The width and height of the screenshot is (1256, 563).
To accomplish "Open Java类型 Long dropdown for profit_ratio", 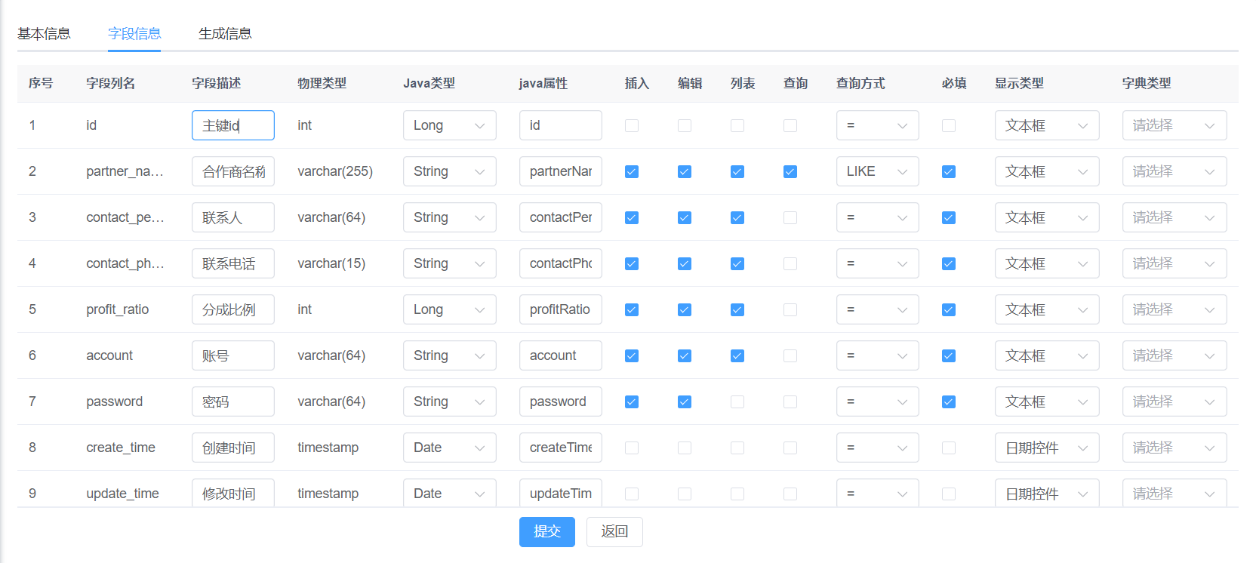I will click(450, 309).
